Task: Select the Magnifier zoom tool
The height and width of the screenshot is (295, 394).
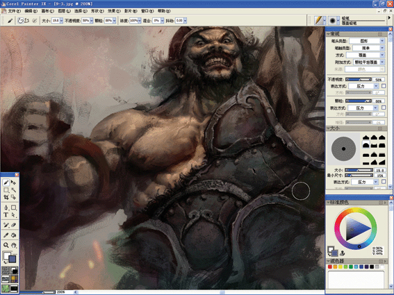Action: point(6,245)
